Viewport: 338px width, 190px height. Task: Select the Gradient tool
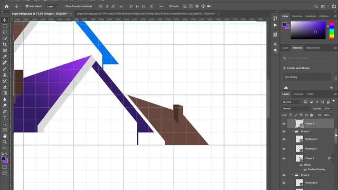tap(5, 93)
